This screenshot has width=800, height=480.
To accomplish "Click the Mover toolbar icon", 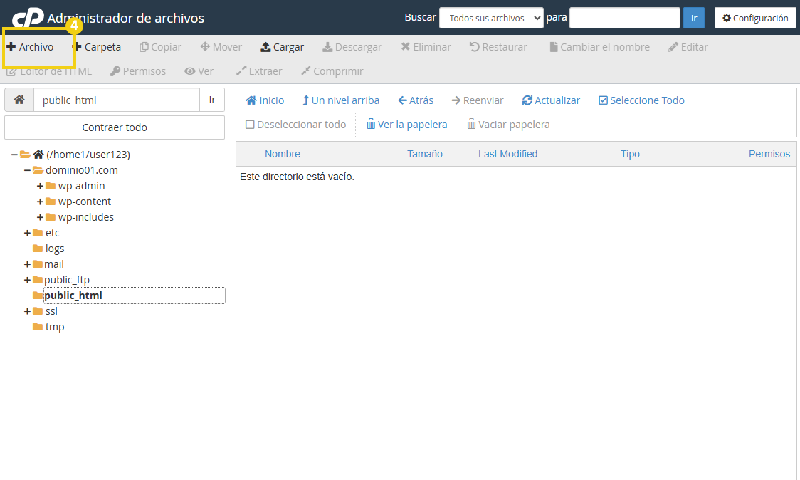I will click(x=205, y=47).
